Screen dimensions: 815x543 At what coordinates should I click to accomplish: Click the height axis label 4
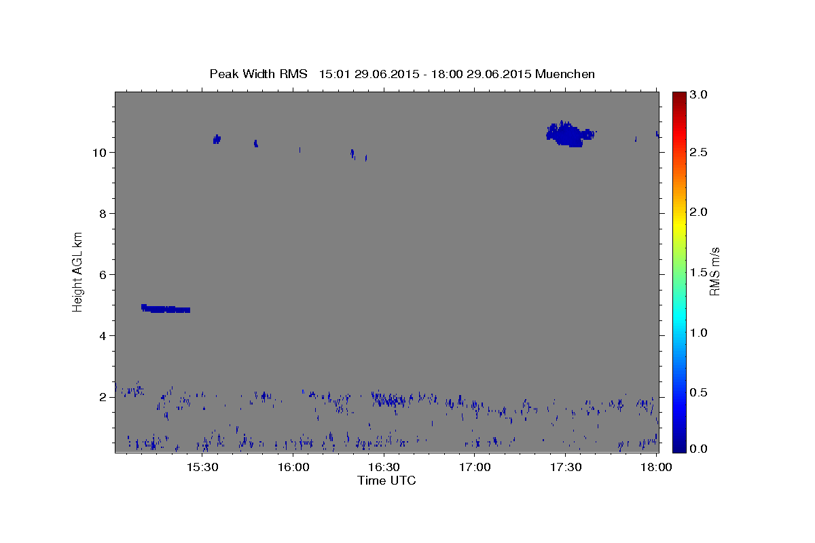(104, 335)
